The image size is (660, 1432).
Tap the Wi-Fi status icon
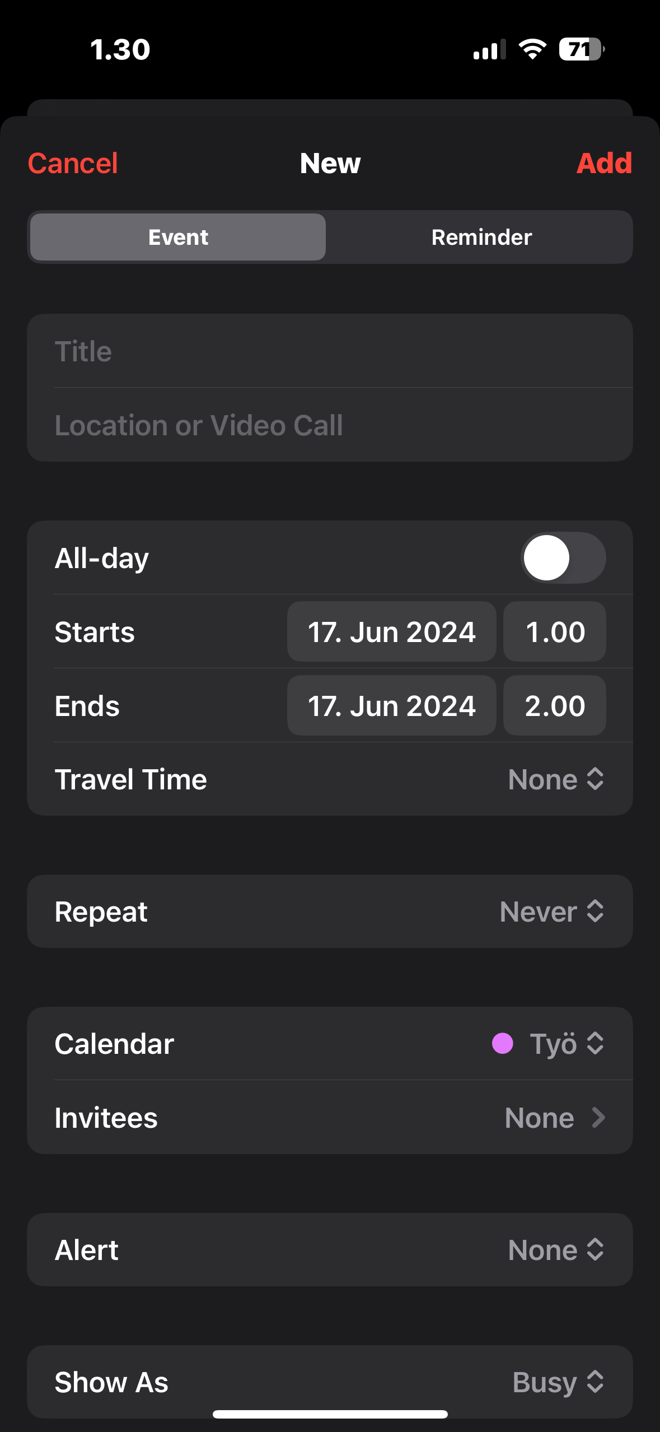532,49
